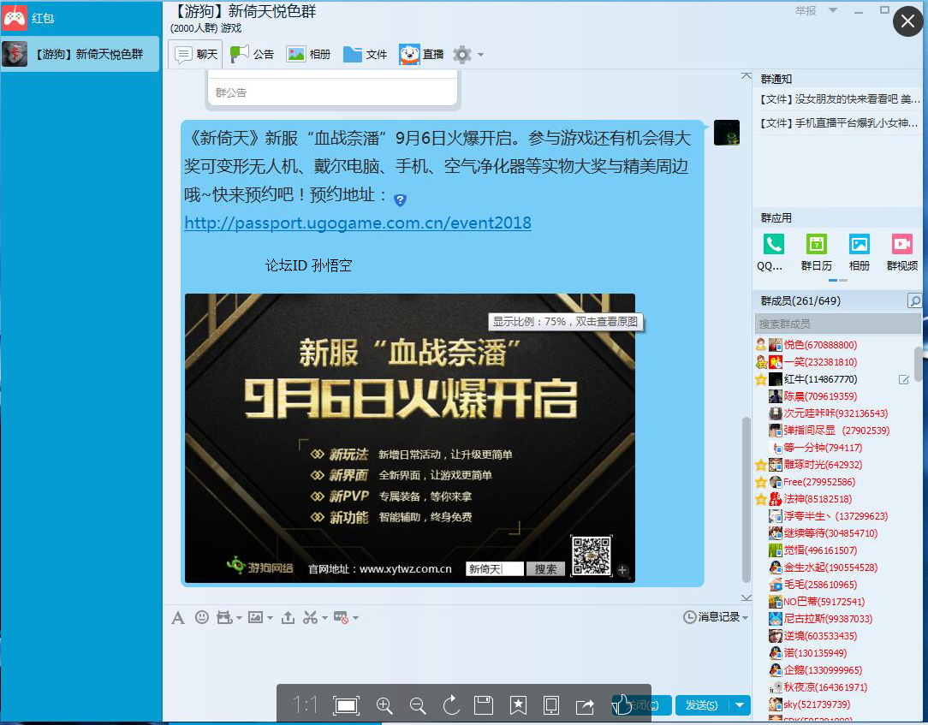Open the passport.ugogame.com.cn/event2018 link
The width and height of the screenshot is (928, 725).
[358, 223]
